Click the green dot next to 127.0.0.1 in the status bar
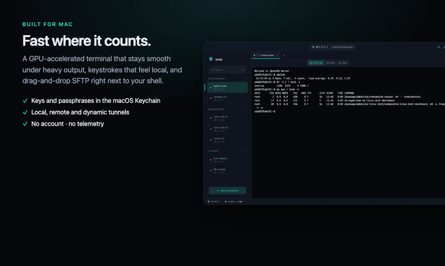Image resolution: width=445 pixels, height=266 pixels. [209, 202]
